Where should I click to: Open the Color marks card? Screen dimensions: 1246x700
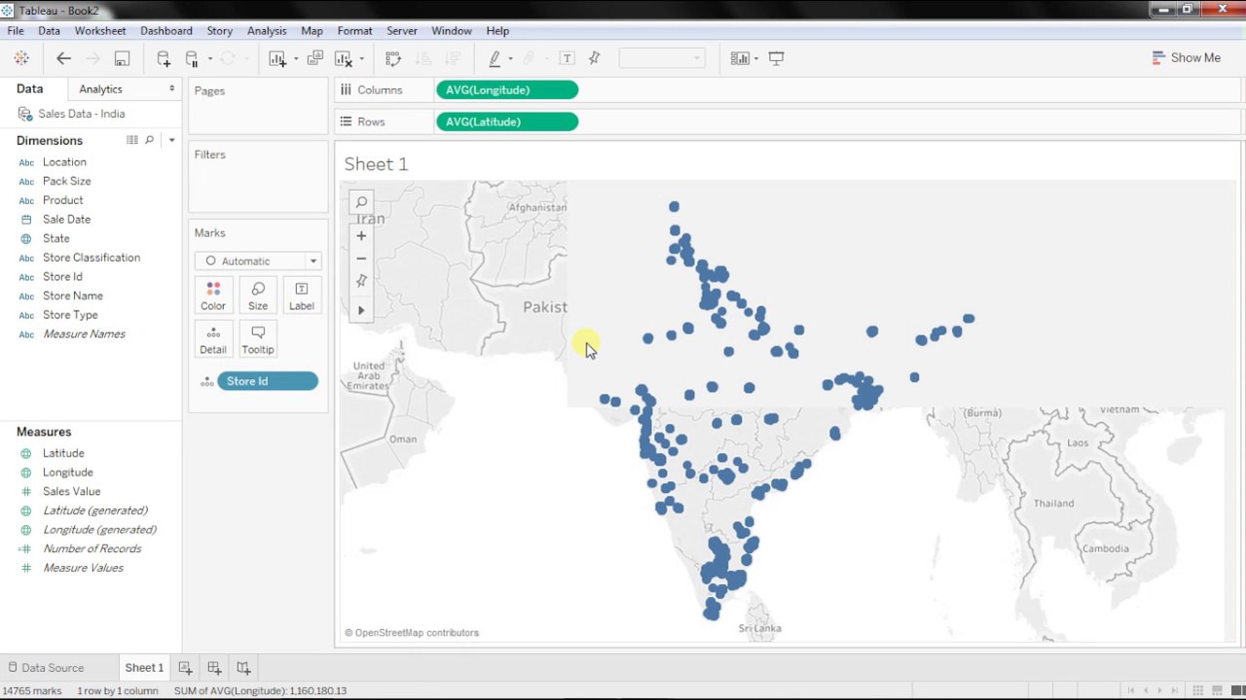pyautogui.click(x=213, y=296)
